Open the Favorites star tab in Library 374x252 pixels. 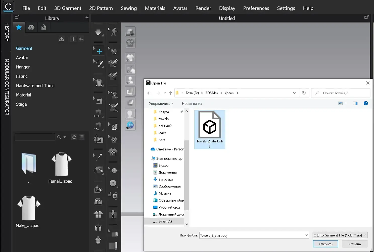(x=19, y=27)
